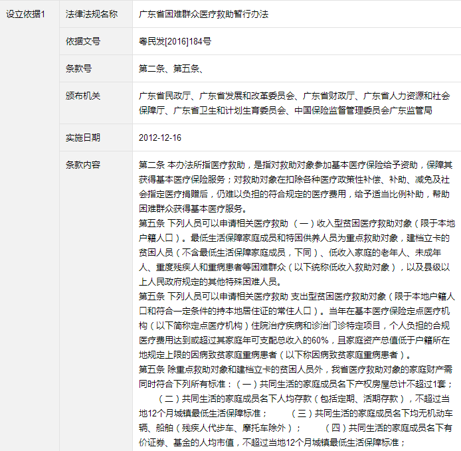Click the implementation date 2012-12-16
Viewport: 461px width, 451px height.
point(160,137)
